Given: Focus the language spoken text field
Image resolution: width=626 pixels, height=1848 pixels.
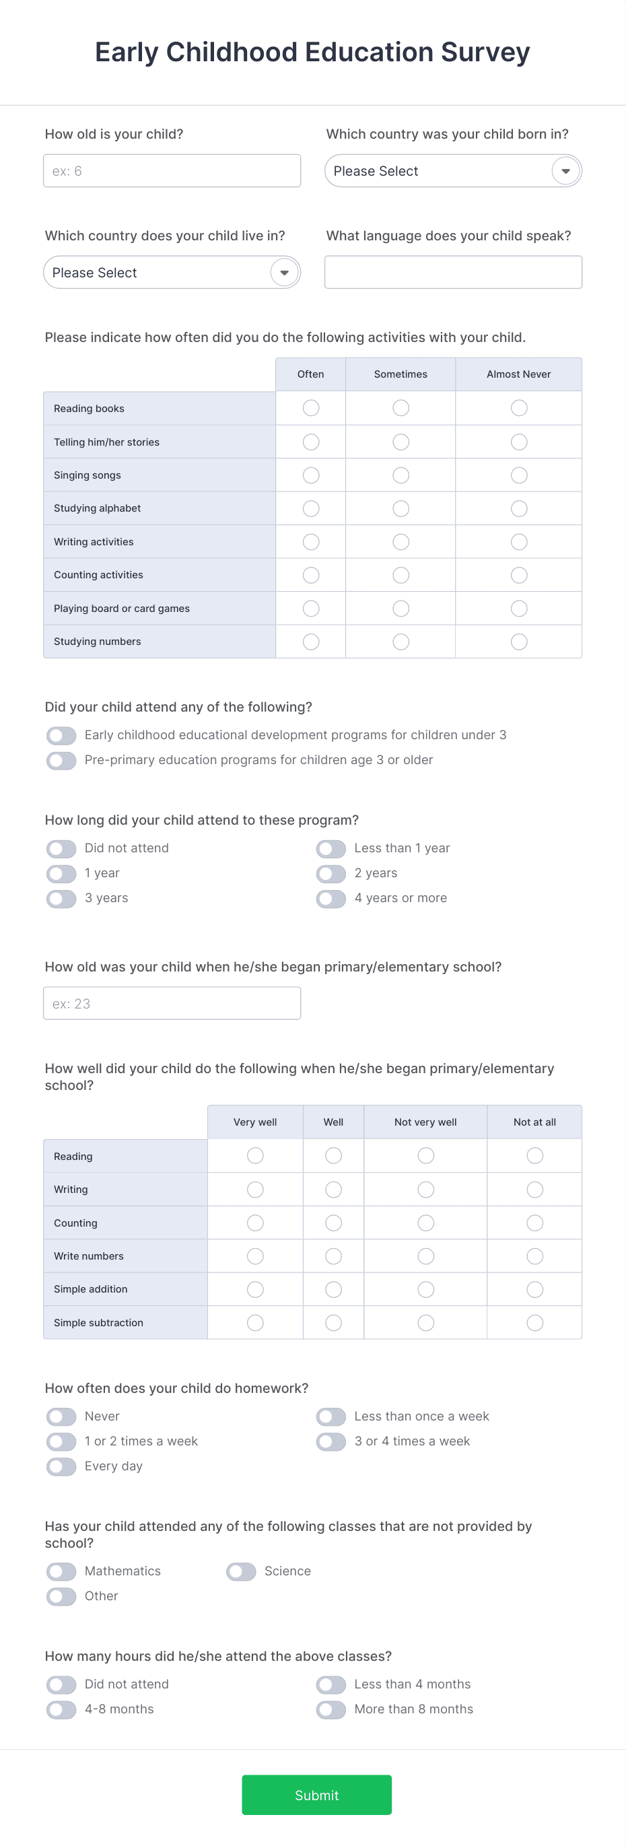Looking at the screenshot, I should click(x=453, y=272).
